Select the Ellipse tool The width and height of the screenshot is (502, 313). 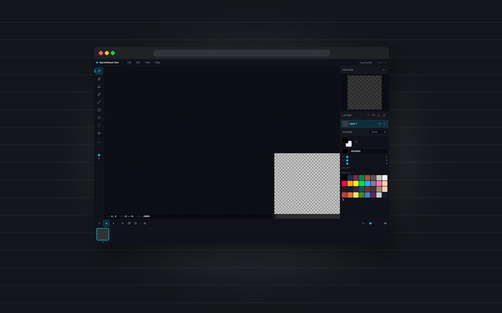point(99,118)
